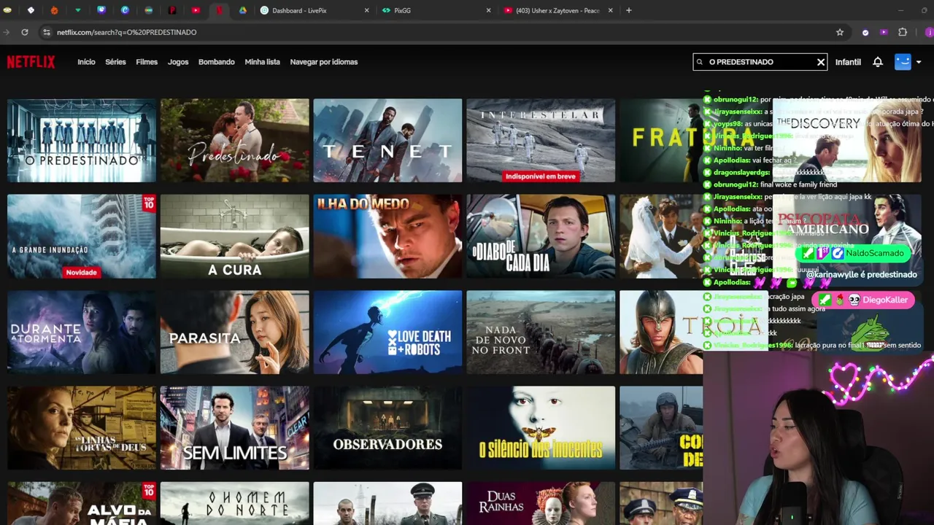
Task: Open the Chrome profile avatar
Action: 929,32
